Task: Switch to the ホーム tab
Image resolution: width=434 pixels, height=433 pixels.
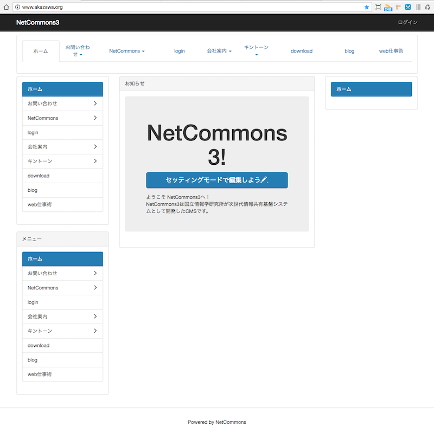Action: point(40,50)
